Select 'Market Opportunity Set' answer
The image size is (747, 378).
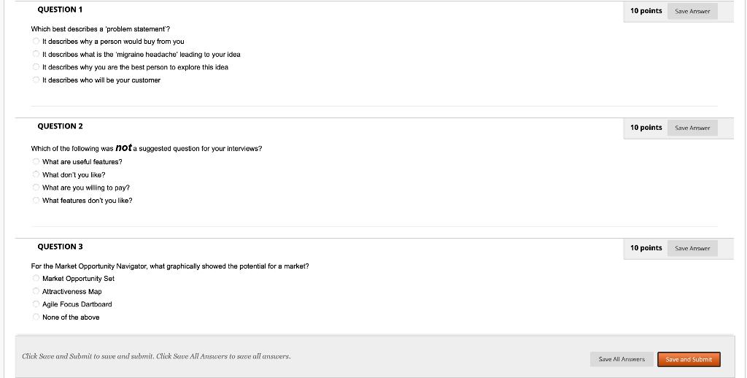(x=35, y=279)
